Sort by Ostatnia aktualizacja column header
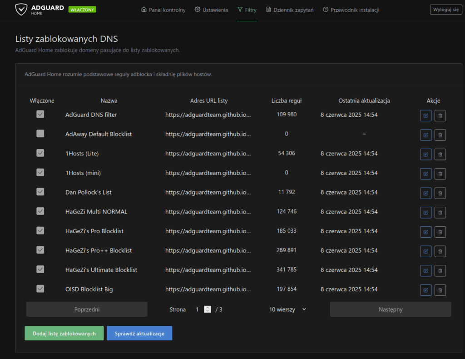 coord(364,100)
